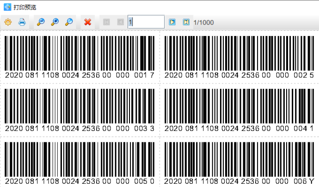Image resolution: width=319 pixels, height=187 pixels.
Task: Select barcode label ending 001 7
Action: [80, 57]
